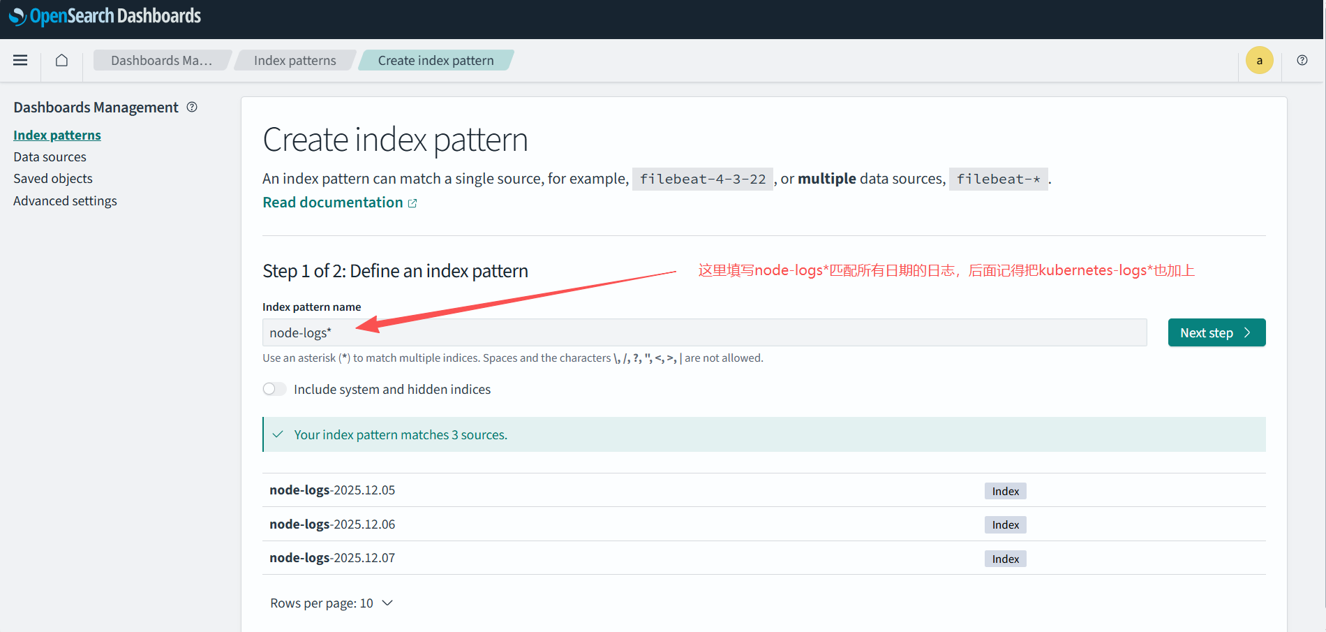This screenshot has width=1326, height=632.
Task: Click the Index badge for node-logs-2025.12.06
Action: 1005,524
